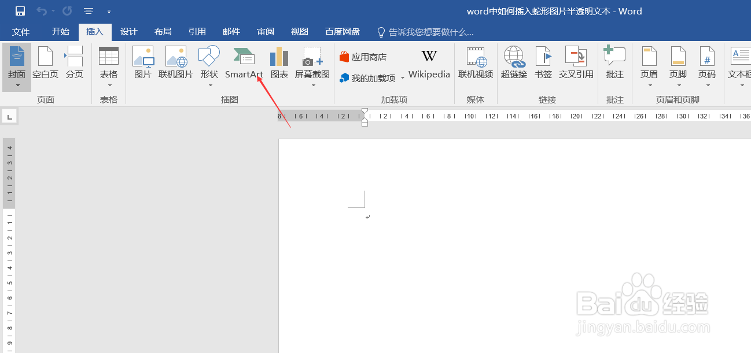Open the 布局 tab
The width and height of the screenshot is (751, 353).
(x=163, y=32)
